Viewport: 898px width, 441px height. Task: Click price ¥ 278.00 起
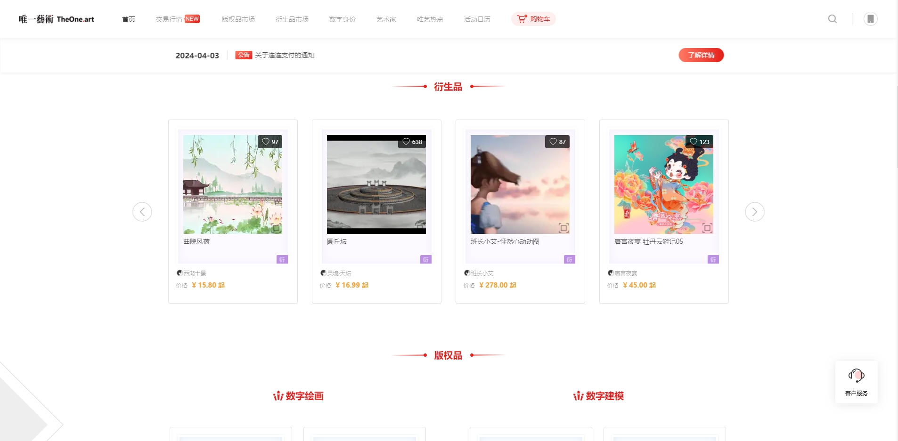pos(498,285)
